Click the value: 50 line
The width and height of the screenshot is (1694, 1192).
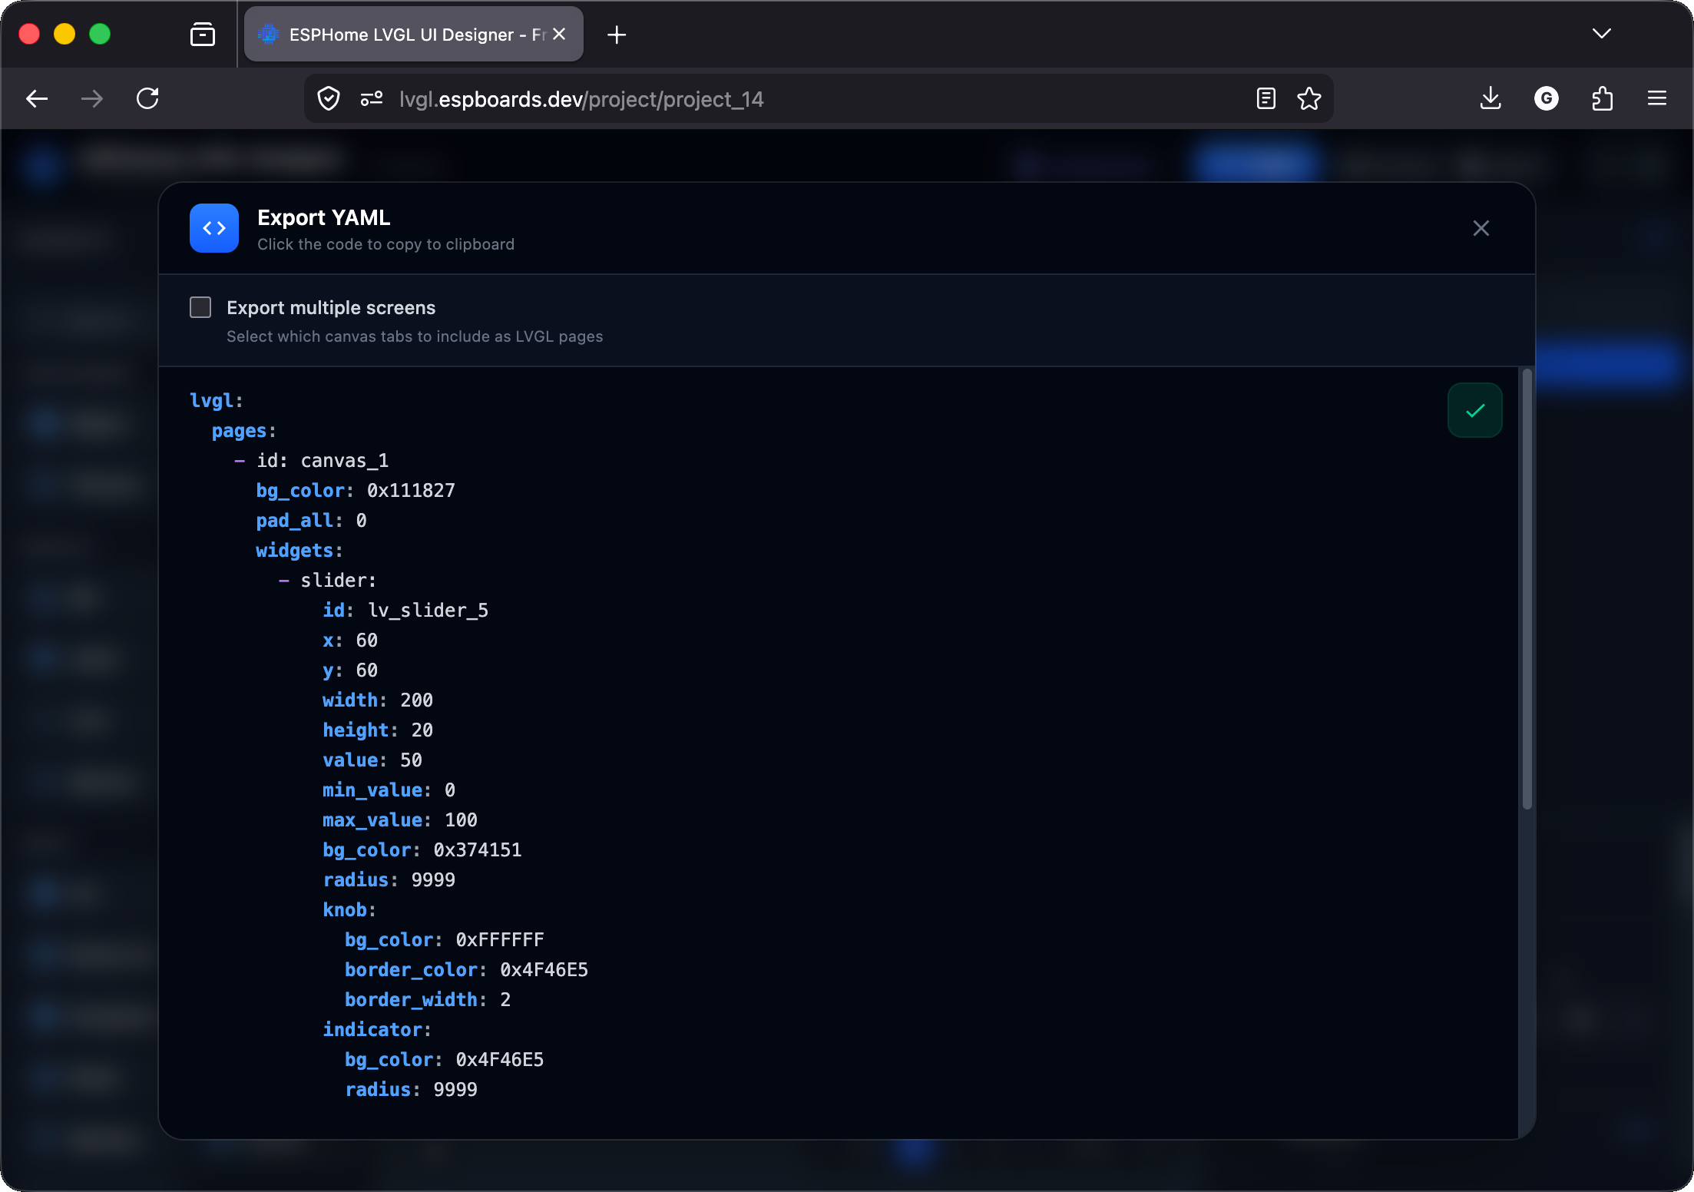click(x=372, y=760)
